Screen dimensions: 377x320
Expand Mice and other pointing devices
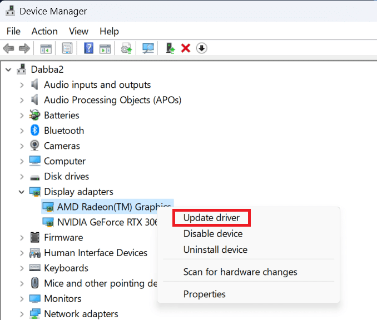click(22, 283)
